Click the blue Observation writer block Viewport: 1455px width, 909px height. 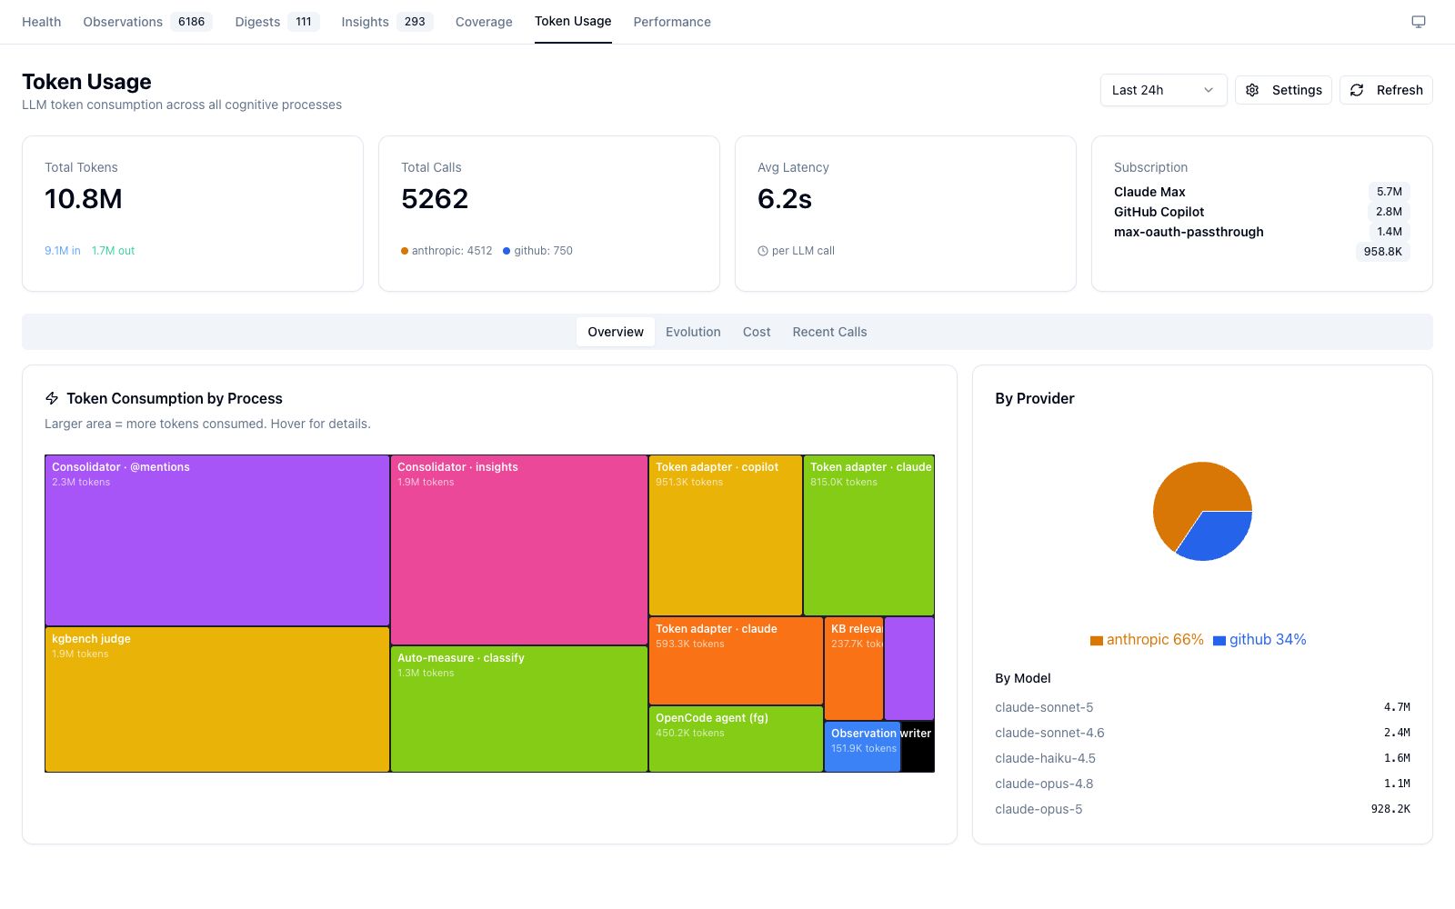point(862,747)
